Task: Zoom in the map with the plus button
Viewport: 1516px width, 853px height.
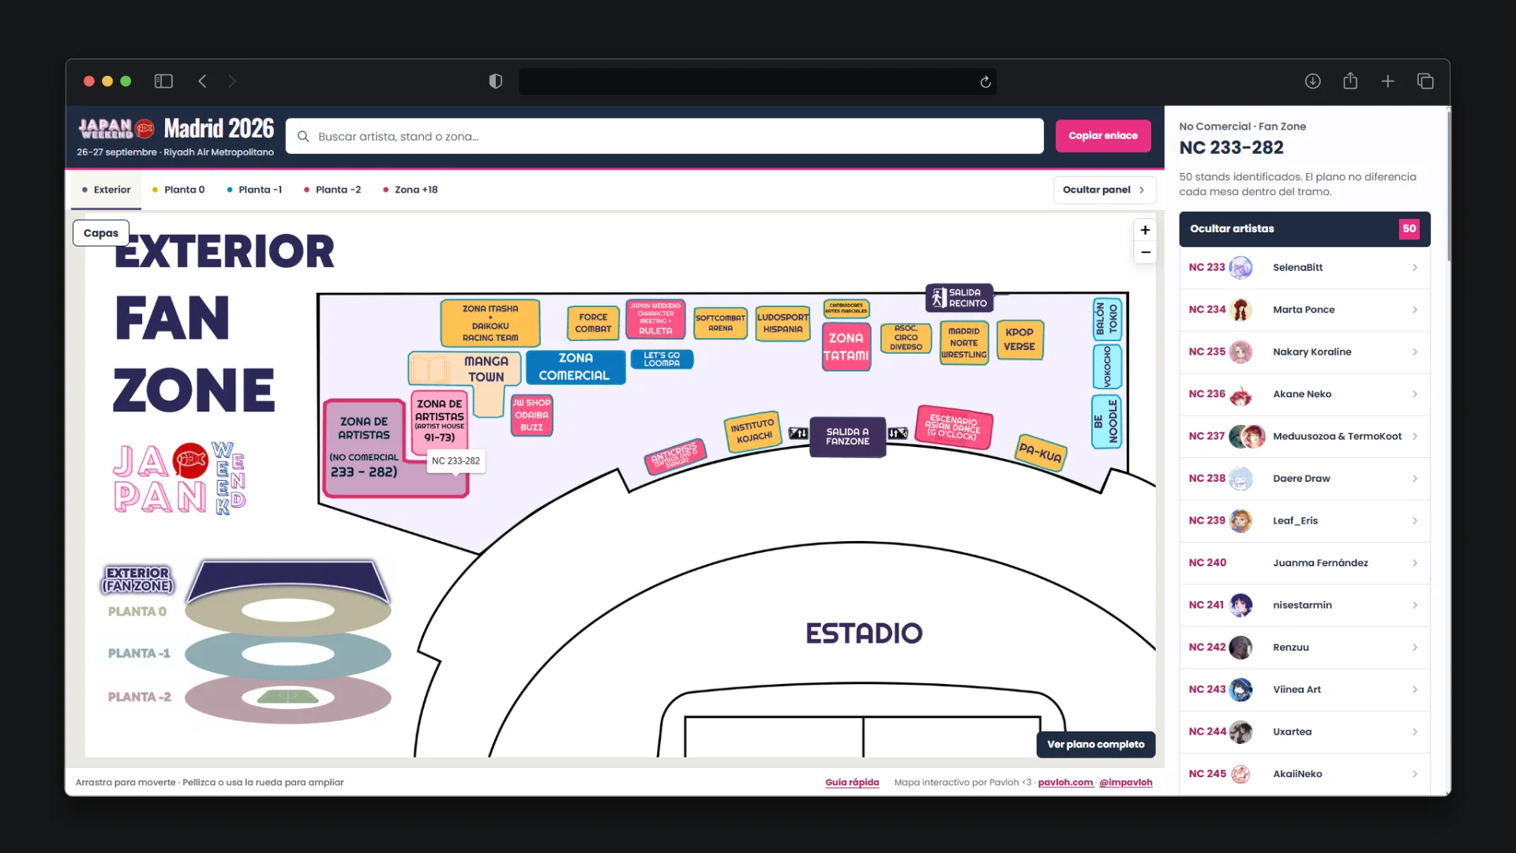Action: point(1145,230)
